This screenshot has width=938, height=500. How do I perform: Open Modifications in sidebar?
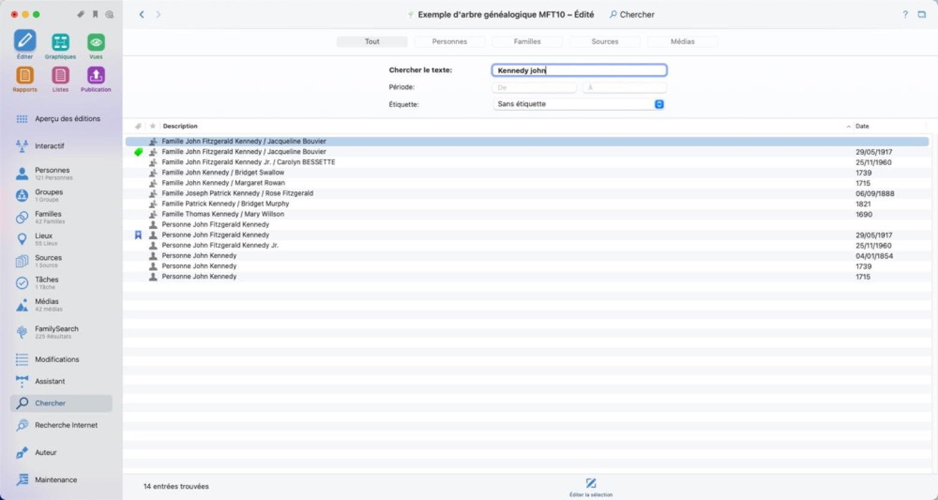pyautogui.click(x=61, y=359)
